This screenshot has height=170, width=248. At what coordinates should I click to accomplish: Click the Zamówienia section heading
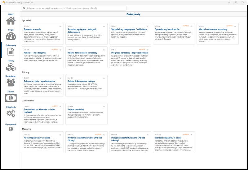(28, 101)
